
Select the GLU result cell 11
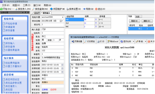[x=89, y=23]
